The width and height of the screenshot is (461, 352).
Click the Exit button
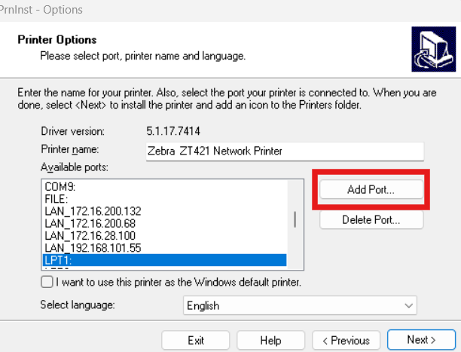196,340
